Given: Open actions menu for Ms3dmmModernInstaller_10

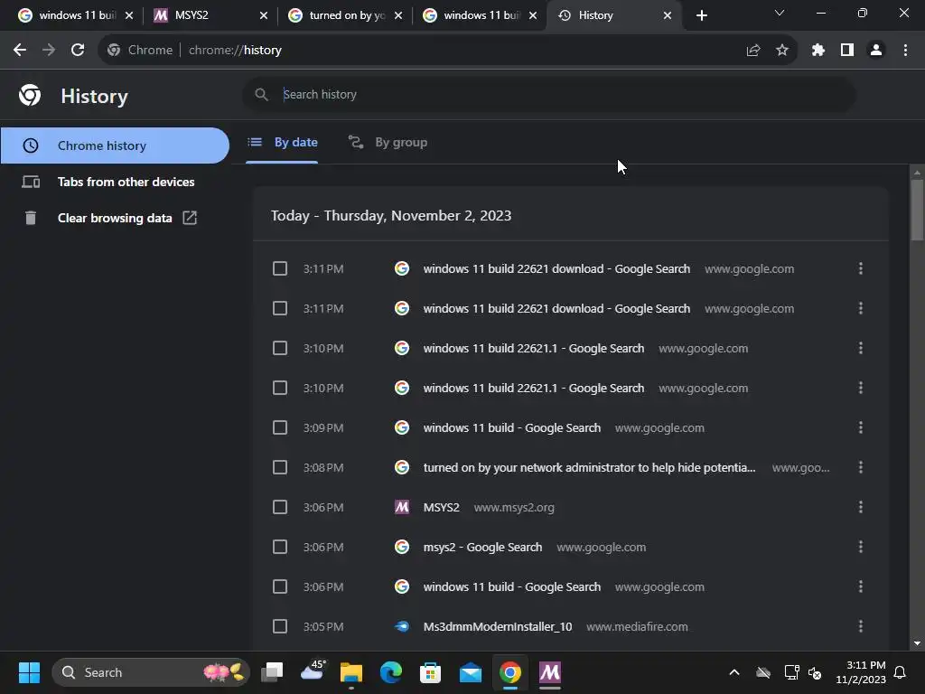Looking at the screenshot, I should pyautogui.click(x=861, y=626).
